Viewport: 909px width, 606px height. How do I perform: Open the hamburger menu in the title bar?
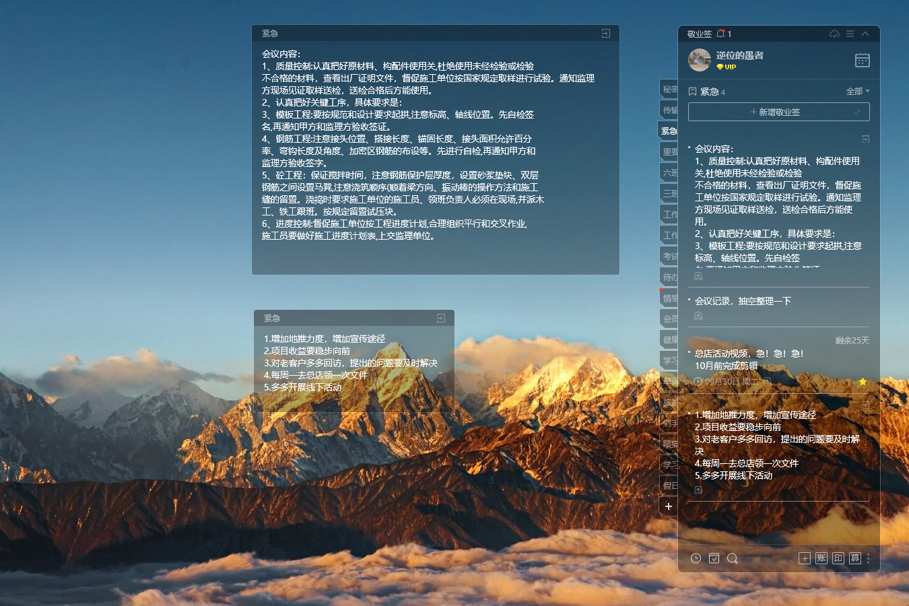(x=850, y=34)
